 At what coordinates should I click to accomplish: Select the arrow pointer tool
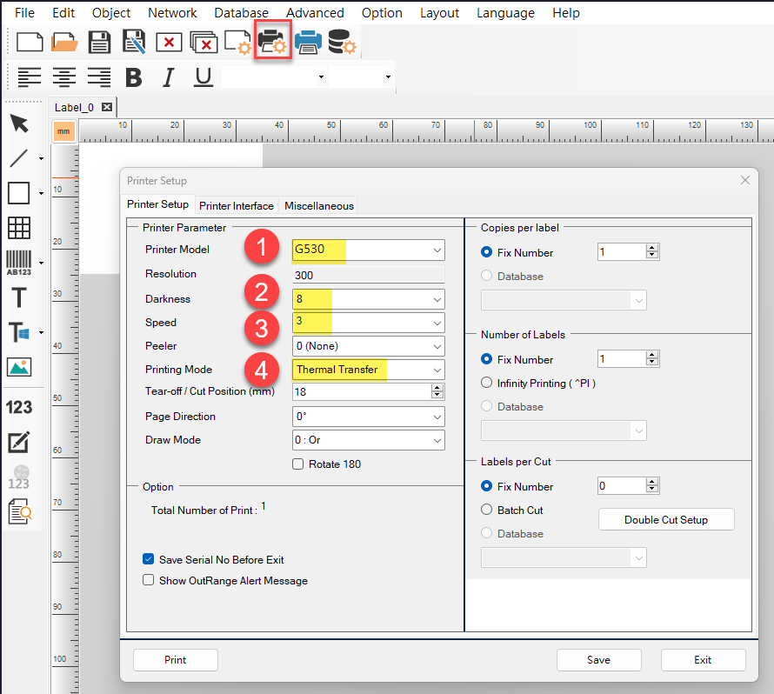pyautogui.click(x=19, y=123)
